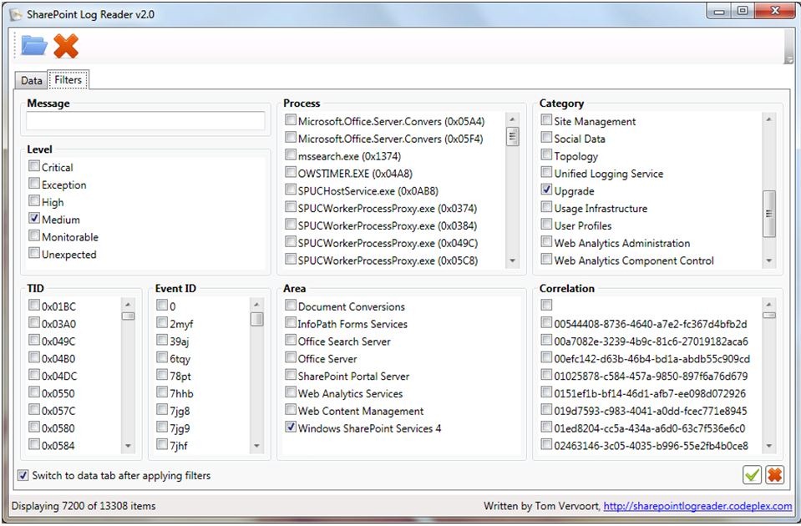Viewport: 801px width, 526px height.
Task: Tick the High level checkbox
Action: click(x=34, y=201)
